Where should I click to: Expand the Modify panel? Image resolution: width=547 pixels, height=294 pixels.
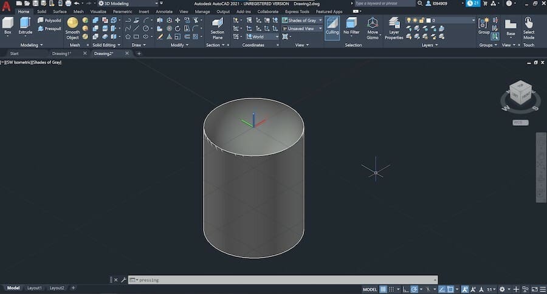tap(180, 45)
